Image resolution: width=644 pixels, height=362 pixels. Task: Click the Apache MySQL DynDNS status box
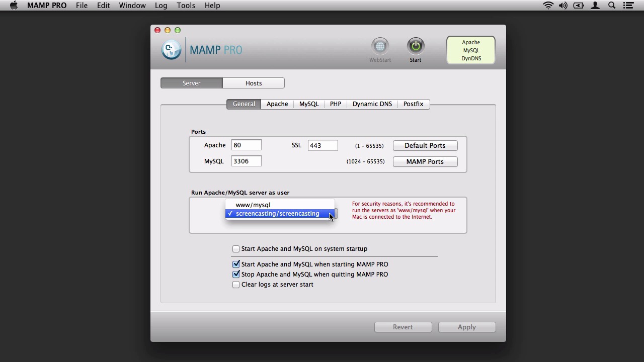pyautogui.click(x=471, y=50)
